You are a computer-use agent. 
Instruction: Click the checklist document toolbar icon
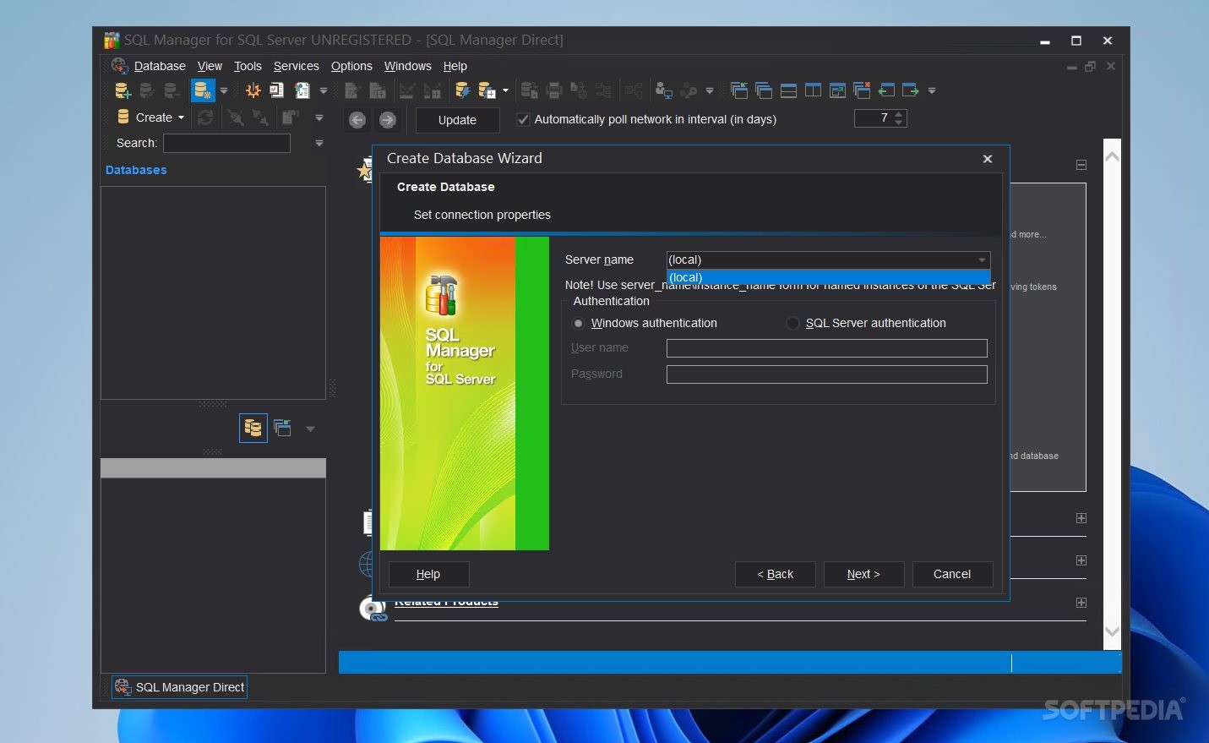click(276, 90)
